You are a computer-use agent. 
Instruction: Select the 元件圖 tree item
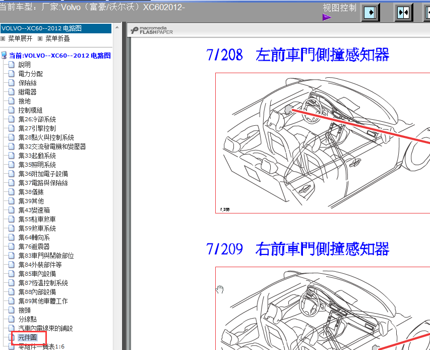tap(27, 337)
